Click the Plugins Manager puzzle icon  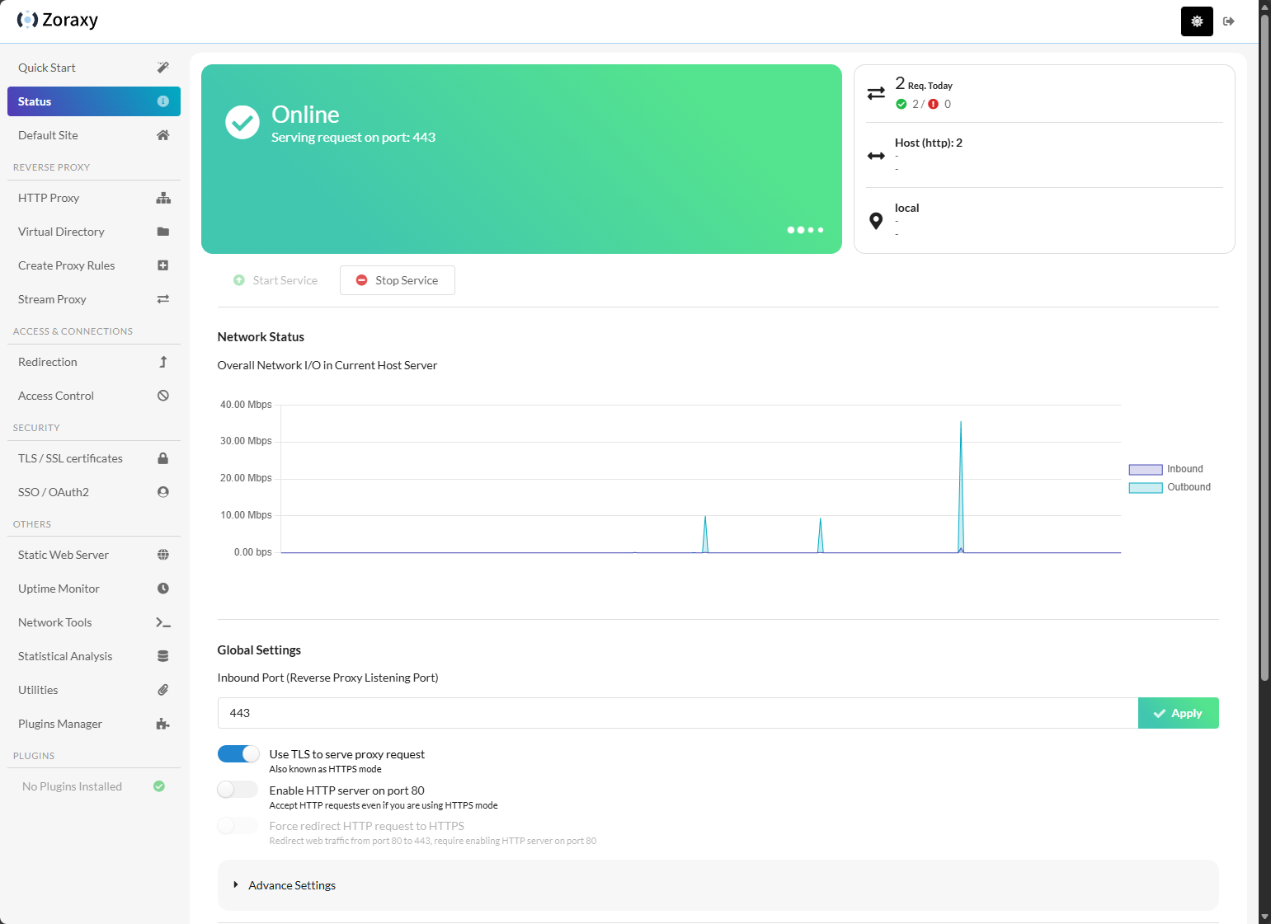[x=163, y=724]
